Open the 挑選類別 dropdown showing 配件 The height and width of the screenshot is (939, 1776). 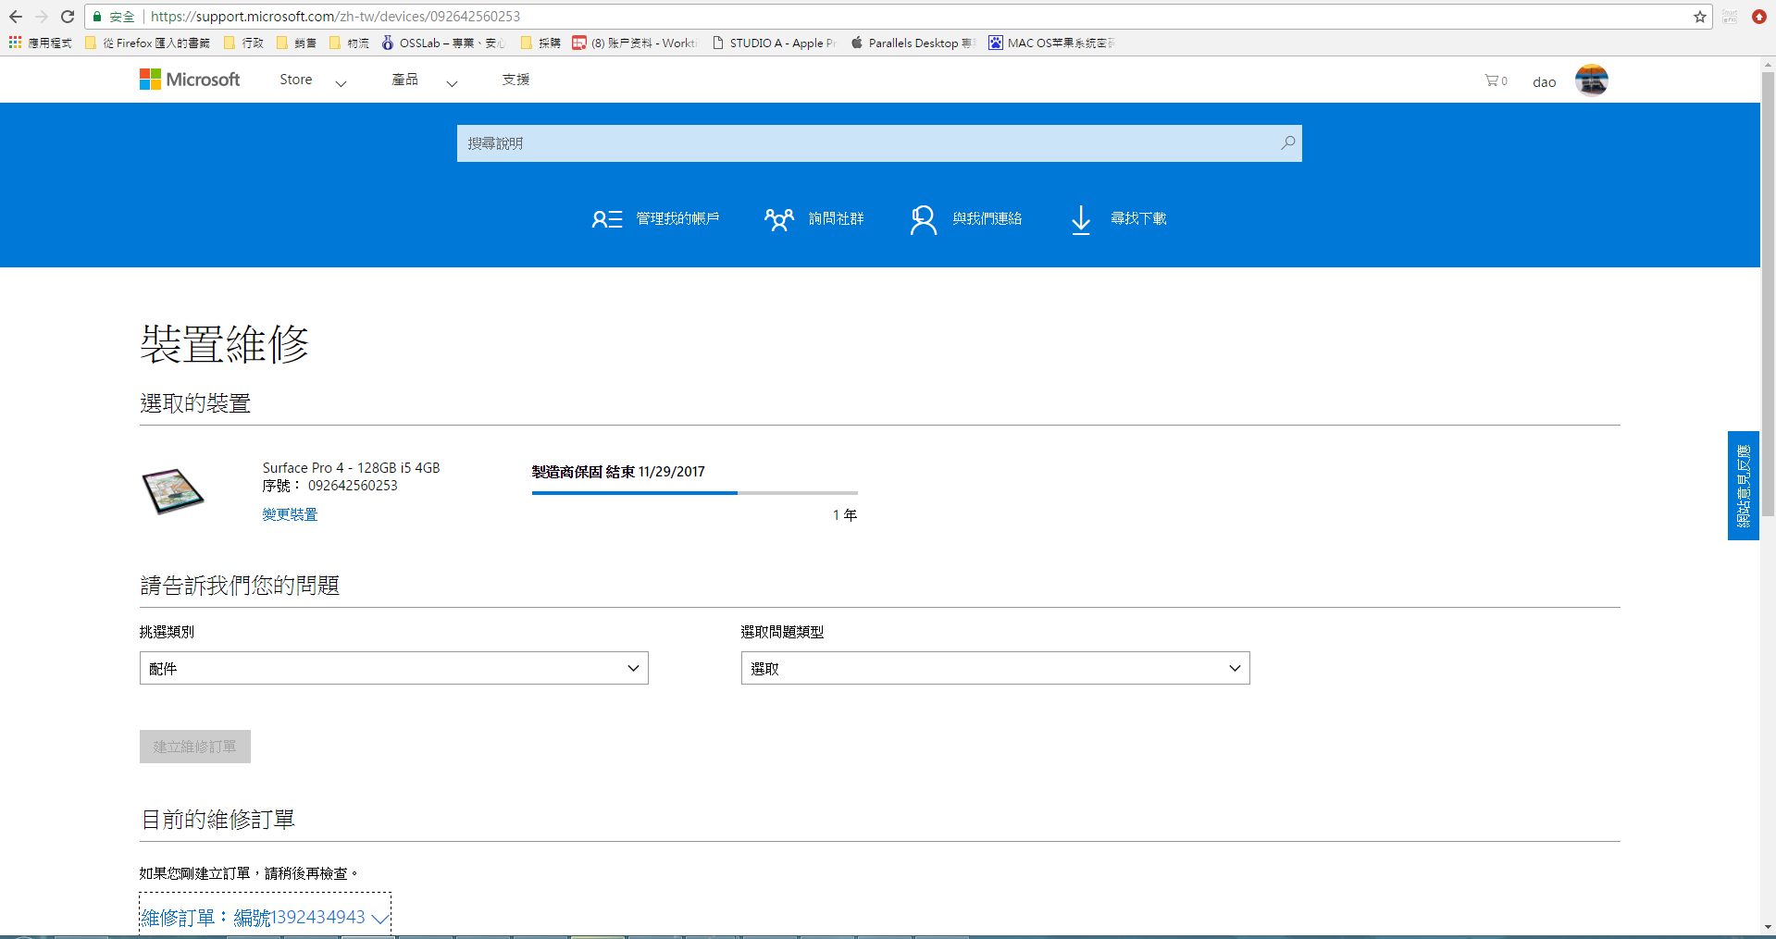point(394,668)
